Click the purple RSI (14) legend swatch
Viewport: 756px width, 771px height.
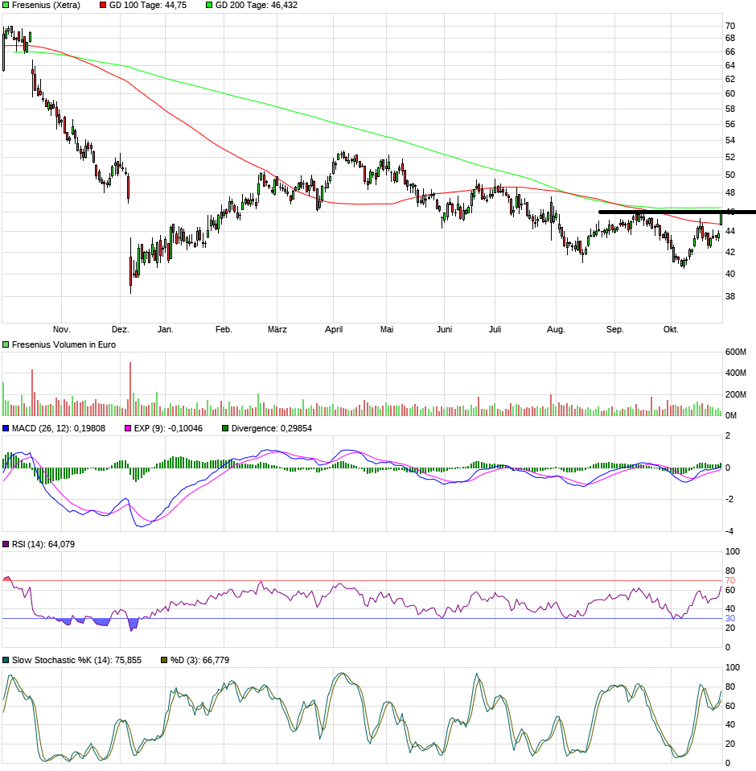pos(6,544)
